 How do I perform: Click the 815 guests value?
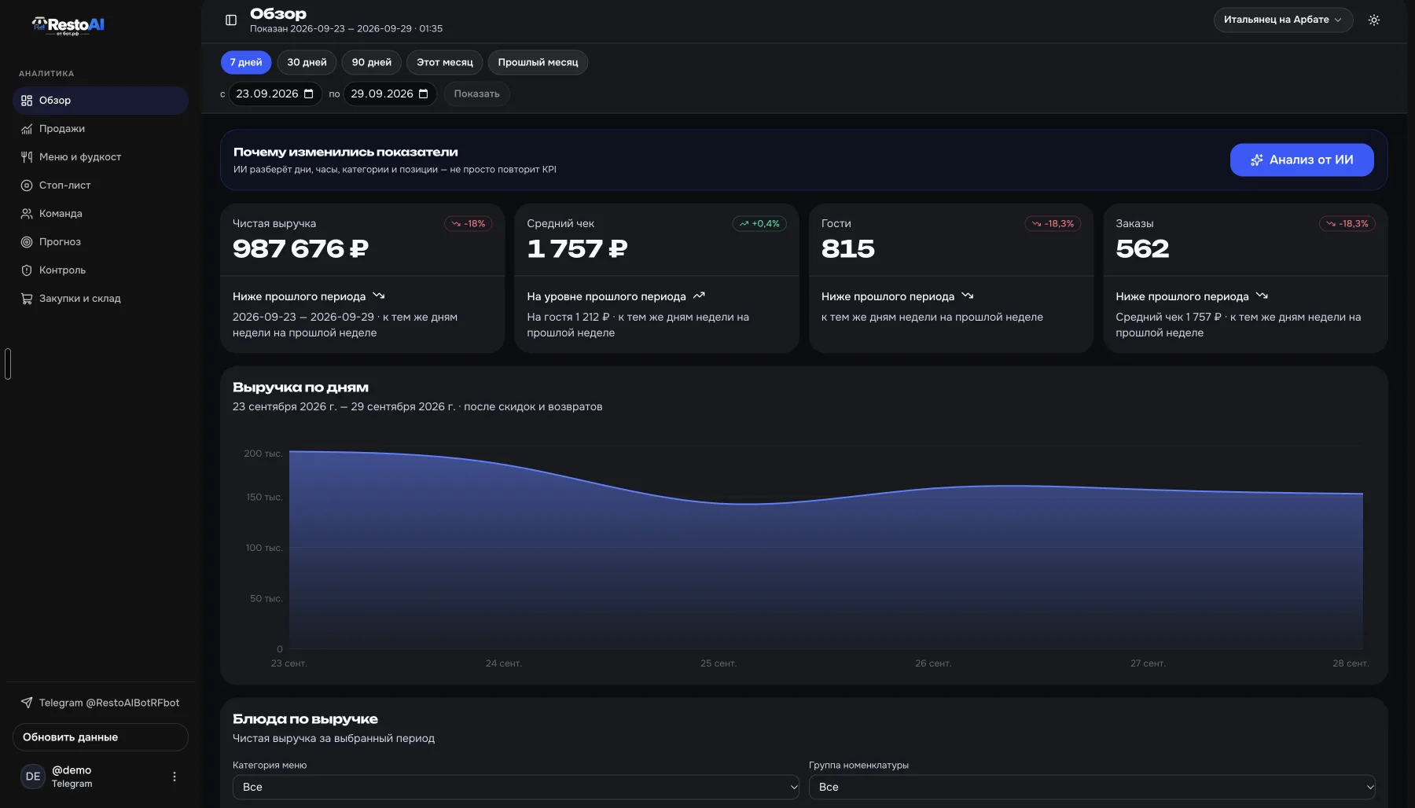coord(848,249)
